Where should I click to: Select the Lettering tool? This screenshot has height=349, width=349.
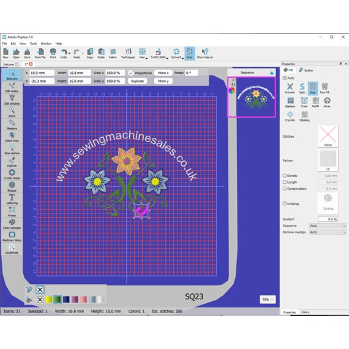[12, 200]
